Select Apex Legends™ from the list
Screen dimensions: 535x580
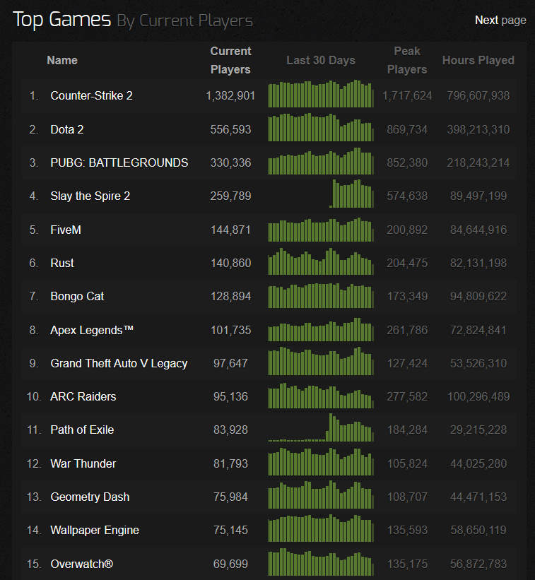(x=92, y=330)
